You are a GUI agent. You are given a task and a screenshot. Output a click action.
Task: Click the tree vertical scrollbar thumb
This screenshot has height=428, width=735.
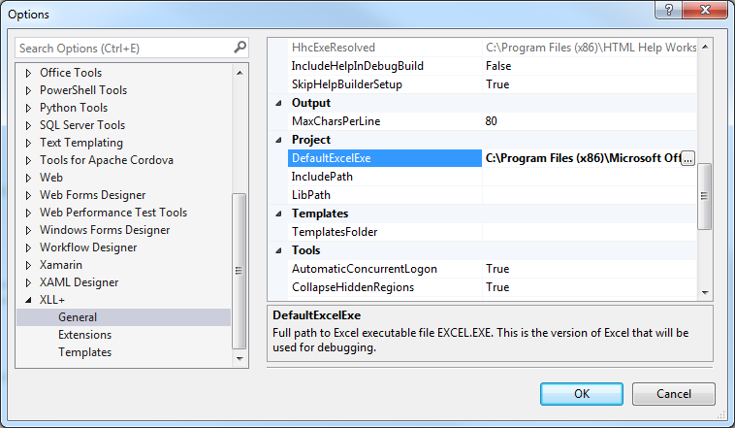click(240, 271)
